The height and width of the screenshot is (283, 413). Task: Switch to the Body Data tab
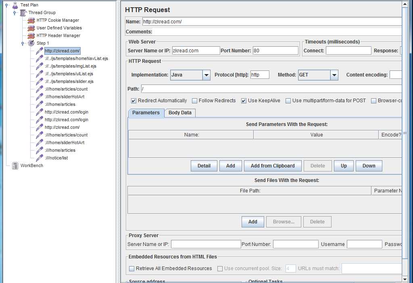tap(180, 113)
